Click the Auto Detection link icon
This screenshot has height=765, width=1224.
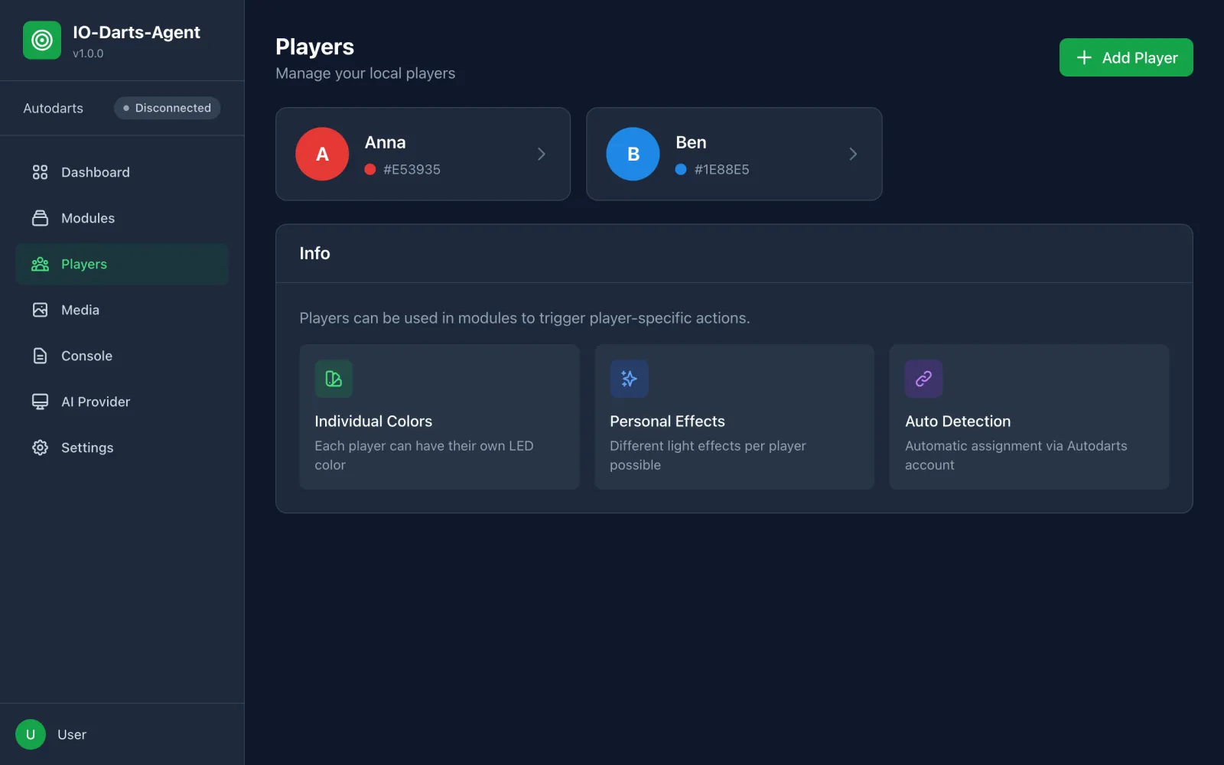924,379
